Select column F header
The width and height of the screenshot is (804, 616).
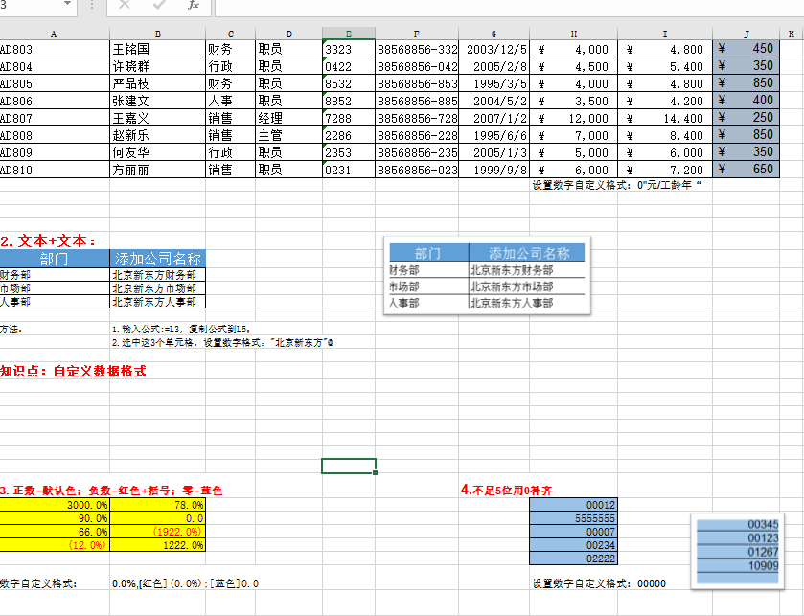click(417, 34)
